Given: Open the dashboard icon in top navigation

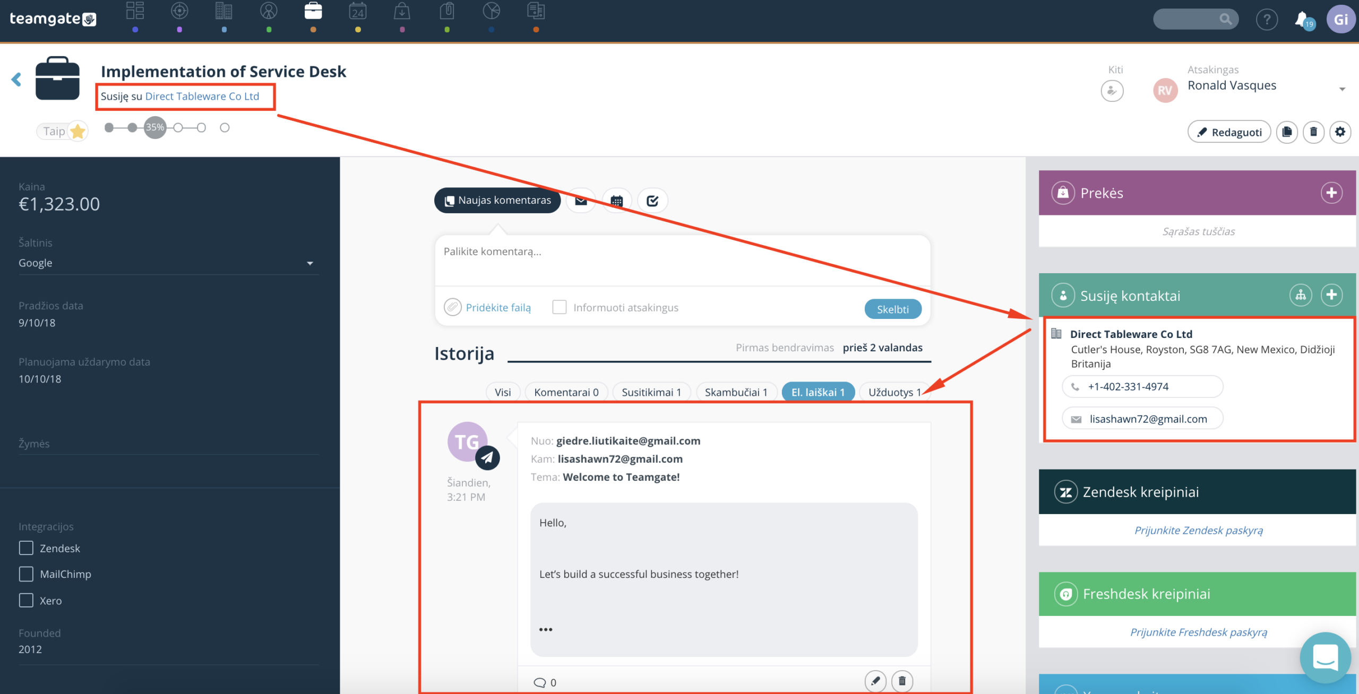Looking at the screenshot, I should (x=135, y=11).
